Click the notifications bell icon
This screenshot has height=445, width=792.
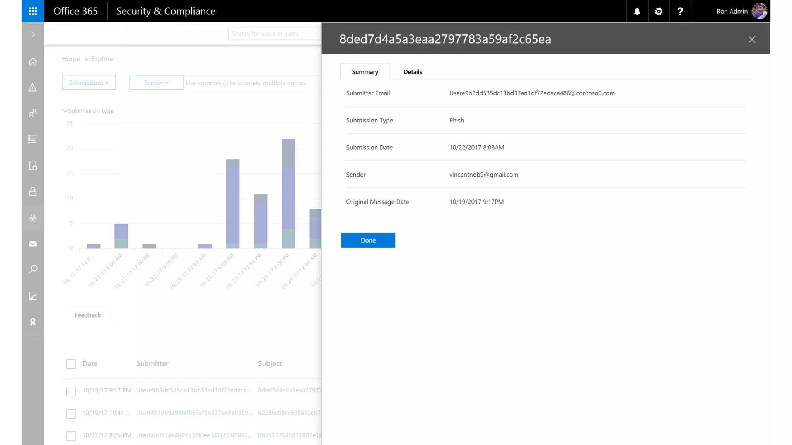coord(637,11)
